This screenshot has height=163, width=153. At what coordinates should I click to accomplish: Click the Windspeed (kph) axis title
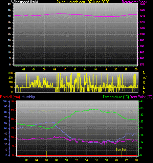[25, 2]
